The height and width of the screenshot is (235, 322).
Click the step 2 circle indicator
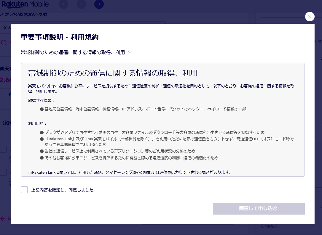[81, 4]
